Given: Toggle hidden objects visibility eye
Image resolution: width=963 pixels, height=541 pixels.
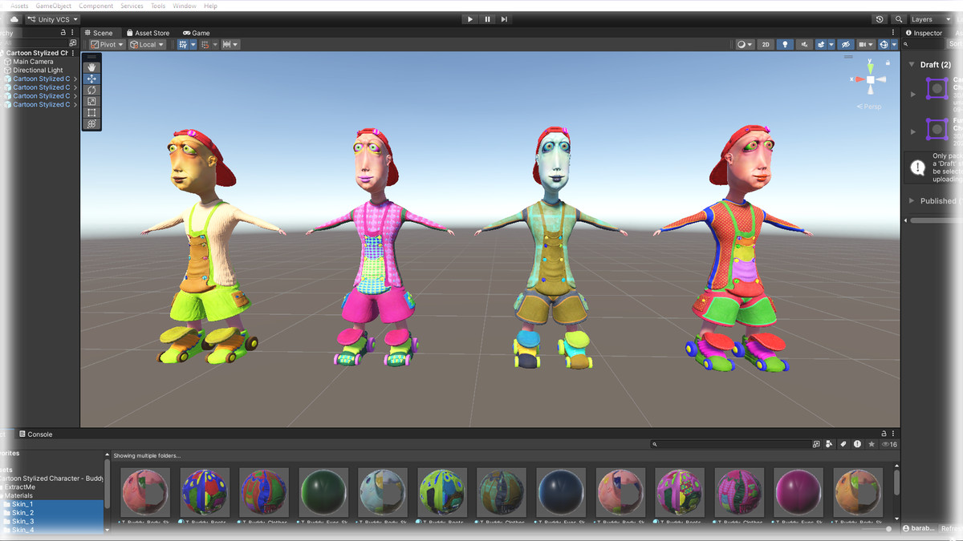Looking at the screenshot, I should [x=846, y=45].
